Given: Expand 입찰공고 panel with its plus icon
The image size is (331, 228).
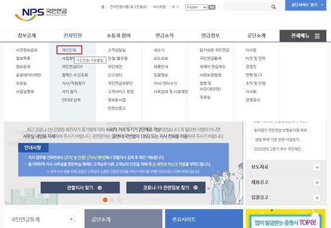Looking at the screenshot, I should click(x=317, y=198).
